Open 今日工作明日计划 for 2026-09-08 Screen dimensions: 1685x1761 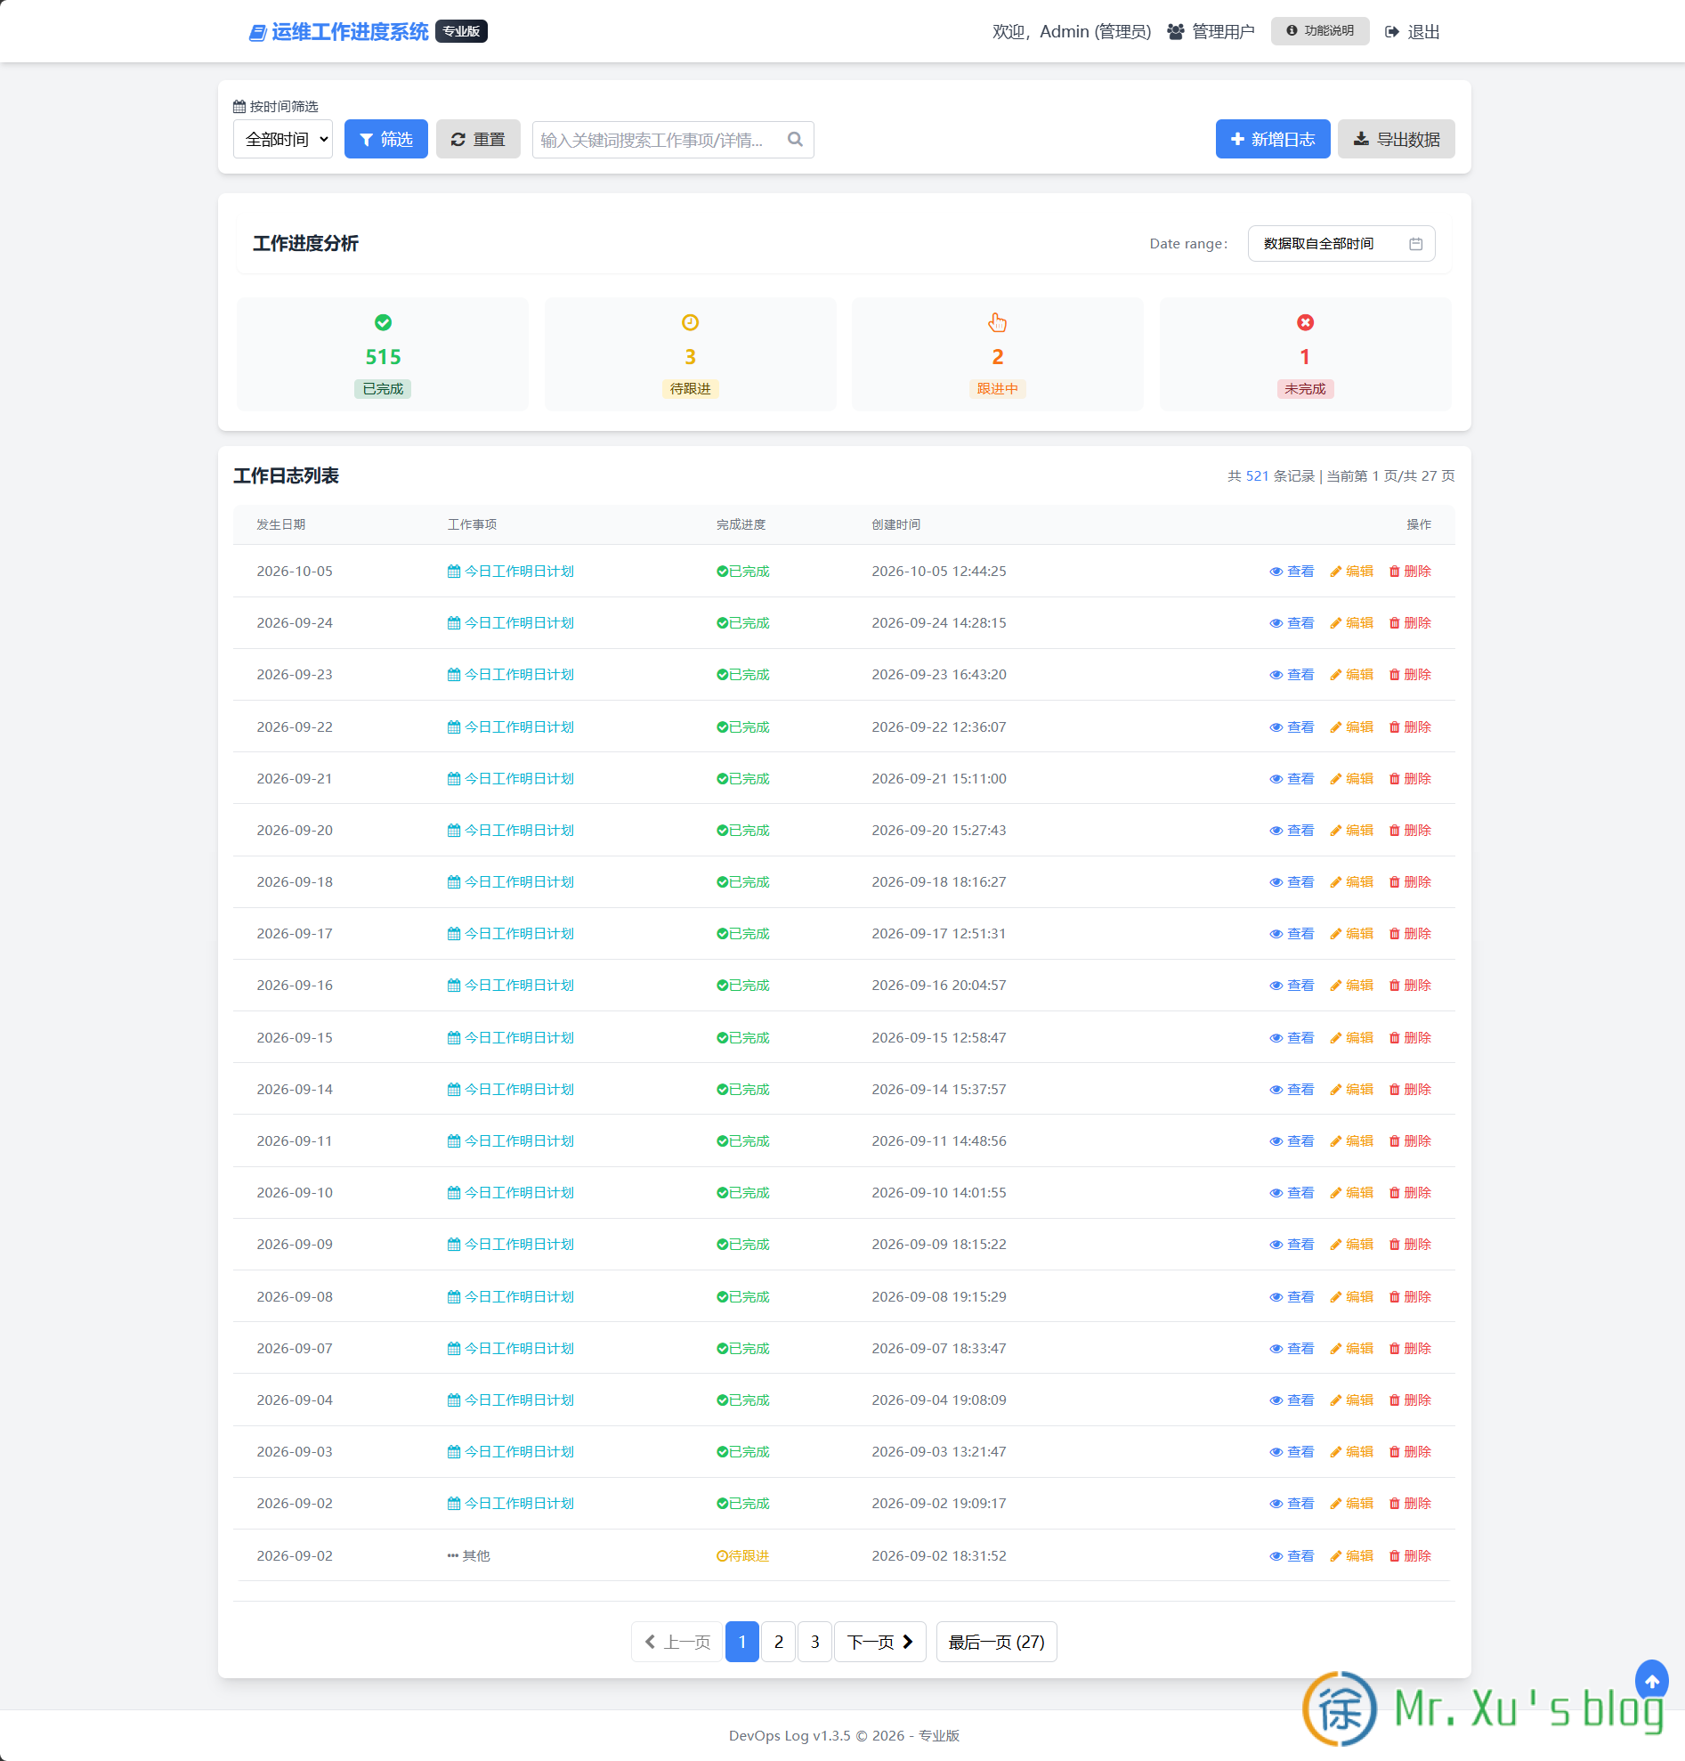[x=510, y=1296]
